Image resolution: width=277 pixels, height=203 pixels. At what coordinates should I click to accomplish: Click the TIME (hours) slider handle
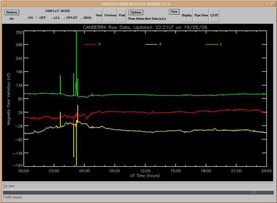pos(254,192)
